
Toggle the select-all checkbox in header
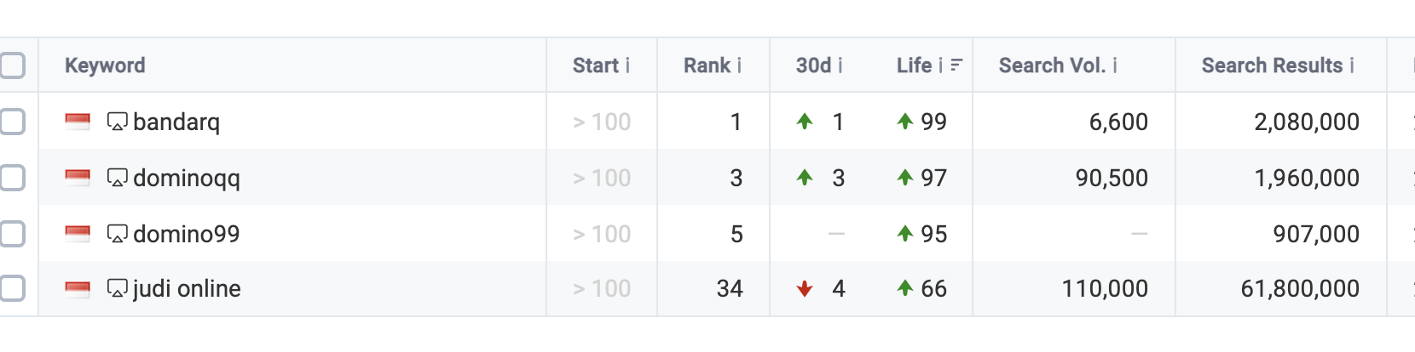click(x=12, y=65)
